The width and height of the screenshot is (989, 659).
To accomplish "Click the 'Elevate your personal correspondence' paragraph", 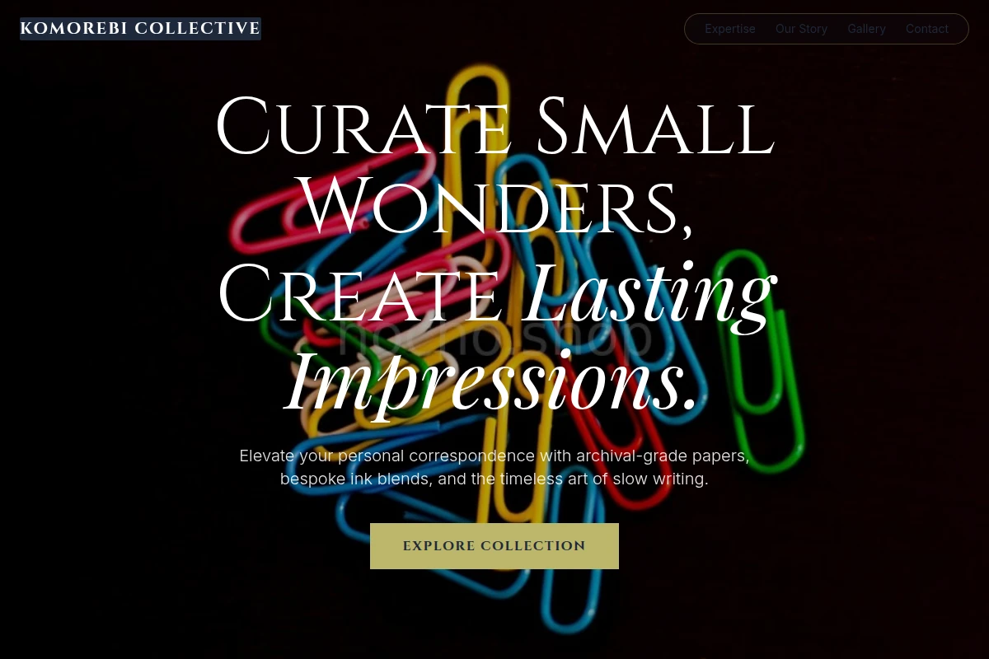I will click(x=494, y=467).
